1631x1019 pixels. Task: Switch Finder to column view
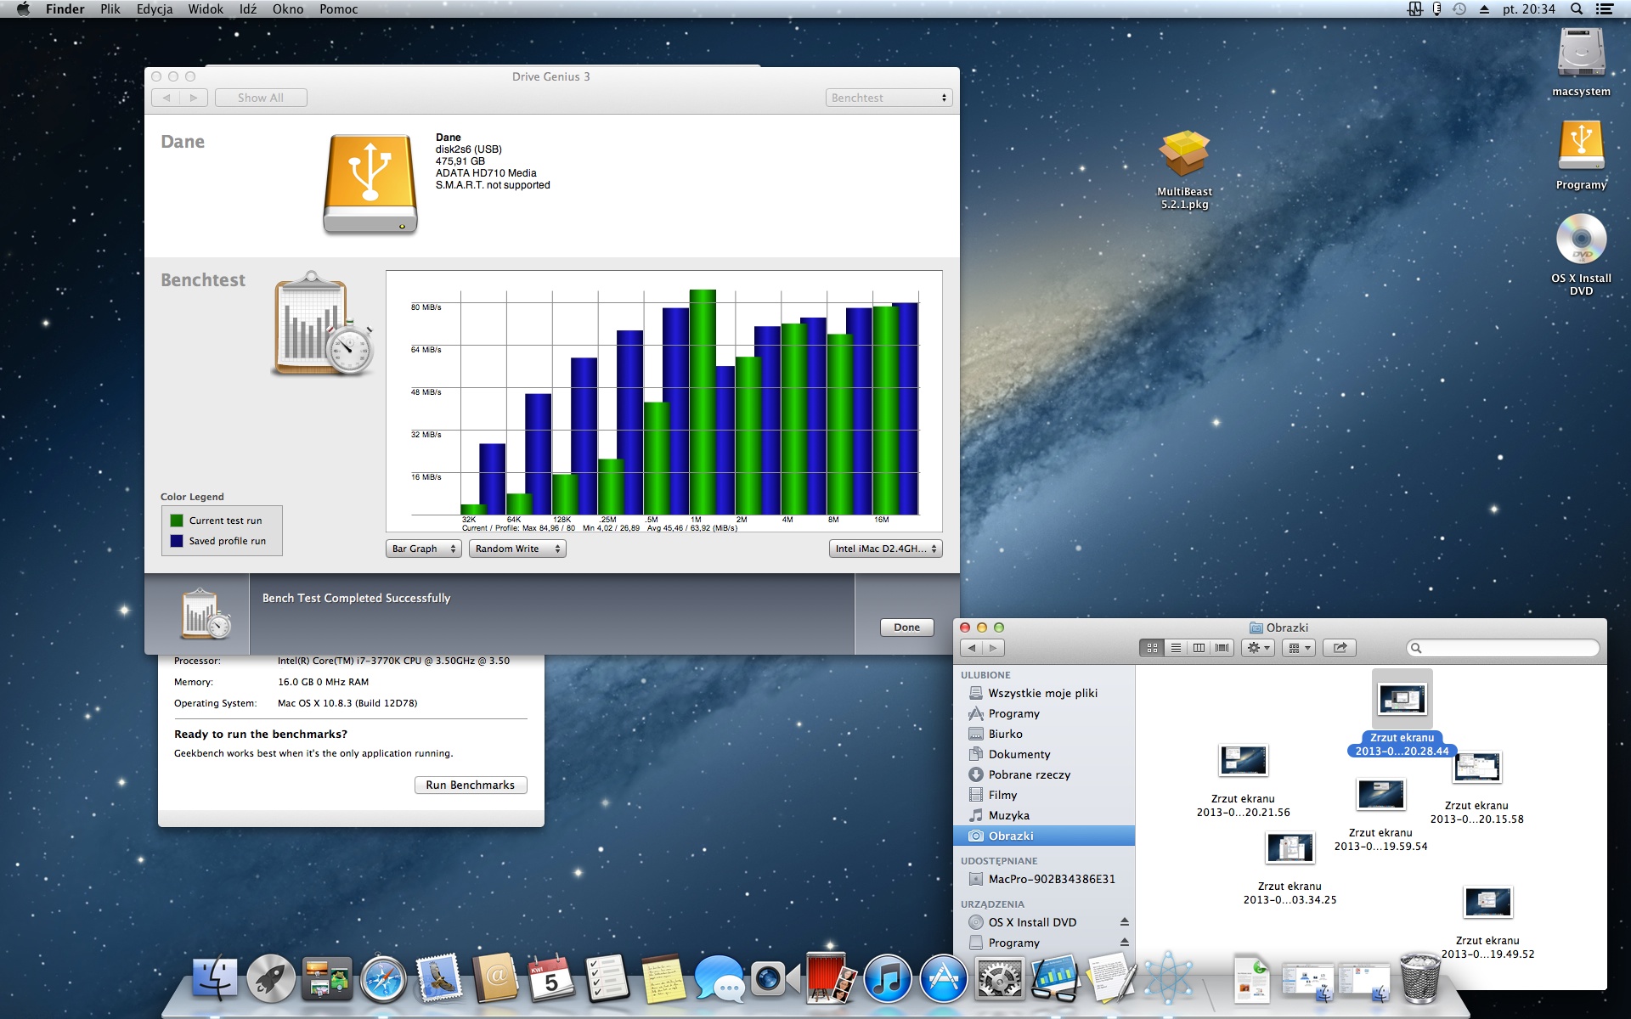pyautogui.click(x=1199, y=648)
